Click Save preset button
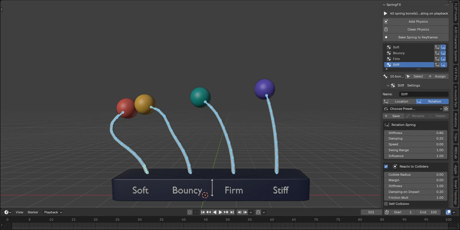Screen dimensions: 460x230 (x=393, y=116)
